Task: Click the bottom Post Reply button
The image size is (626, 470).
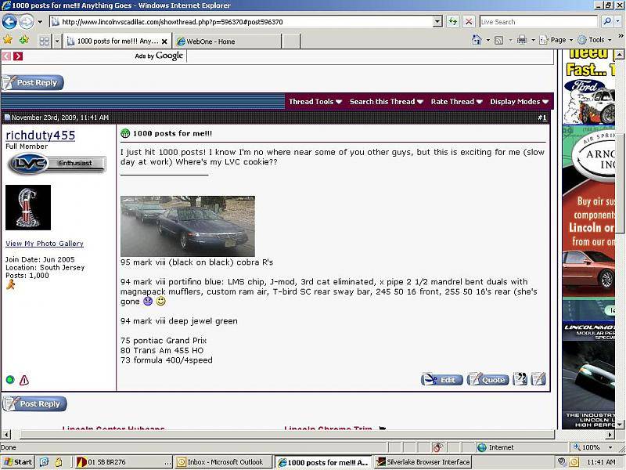Action: tap(34, 403)
